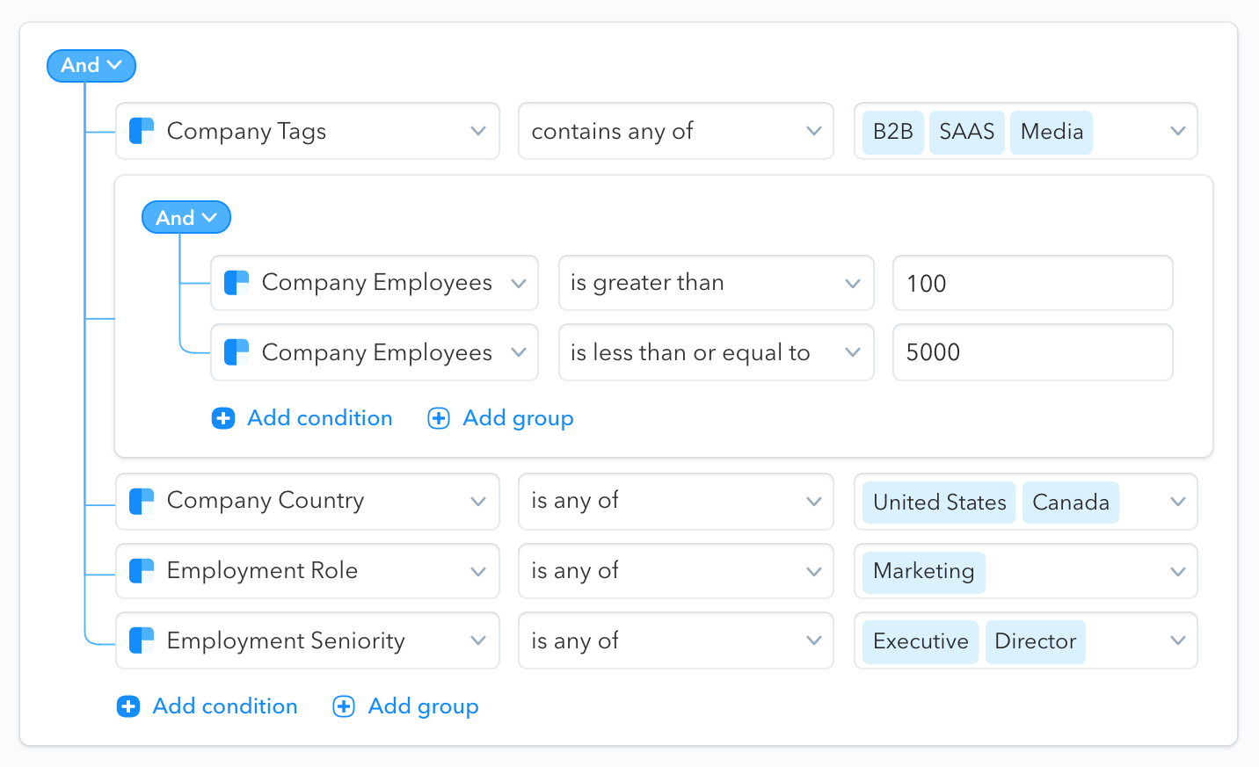Change the 'is less than or equal to' operator

(x=717, y=352)
